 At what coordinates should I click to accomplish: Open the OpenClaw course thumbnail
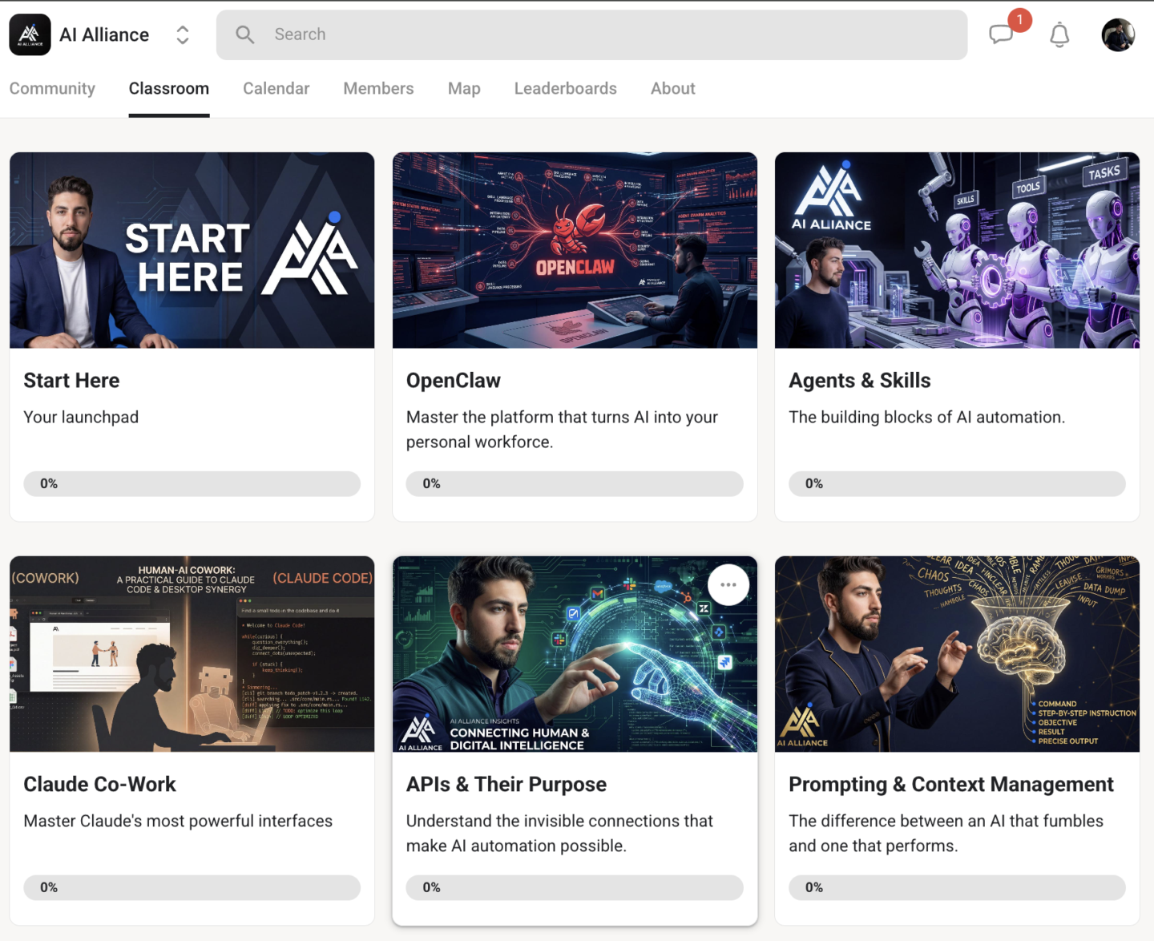coord(575,250)
